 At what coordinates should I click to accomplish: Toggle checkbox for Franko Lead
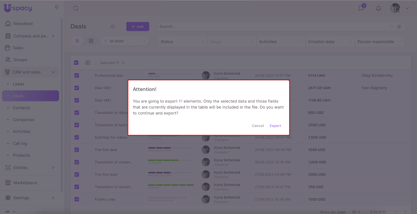(77, 199)
